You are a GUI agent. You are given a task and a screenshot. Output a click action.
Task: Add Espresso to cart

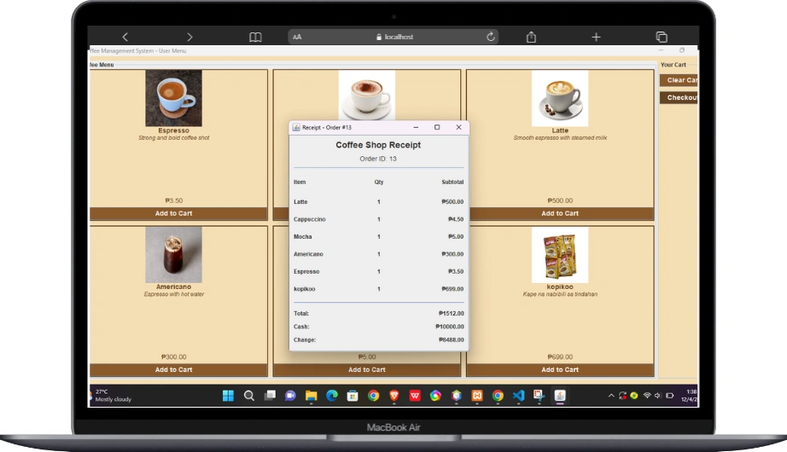click(173, 213)
